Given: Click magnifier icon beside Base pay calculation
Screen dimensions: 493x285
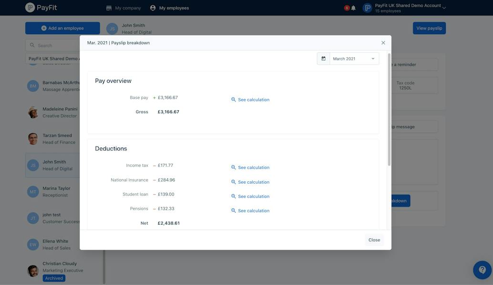Looking at the screenshot, I should (x=233, y=99).
